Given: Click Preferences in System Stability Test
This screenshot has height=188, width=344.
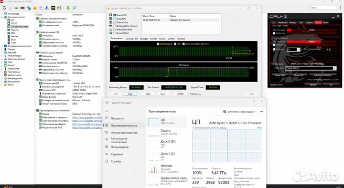Looking at the screenshot, I should pos(195,94).
